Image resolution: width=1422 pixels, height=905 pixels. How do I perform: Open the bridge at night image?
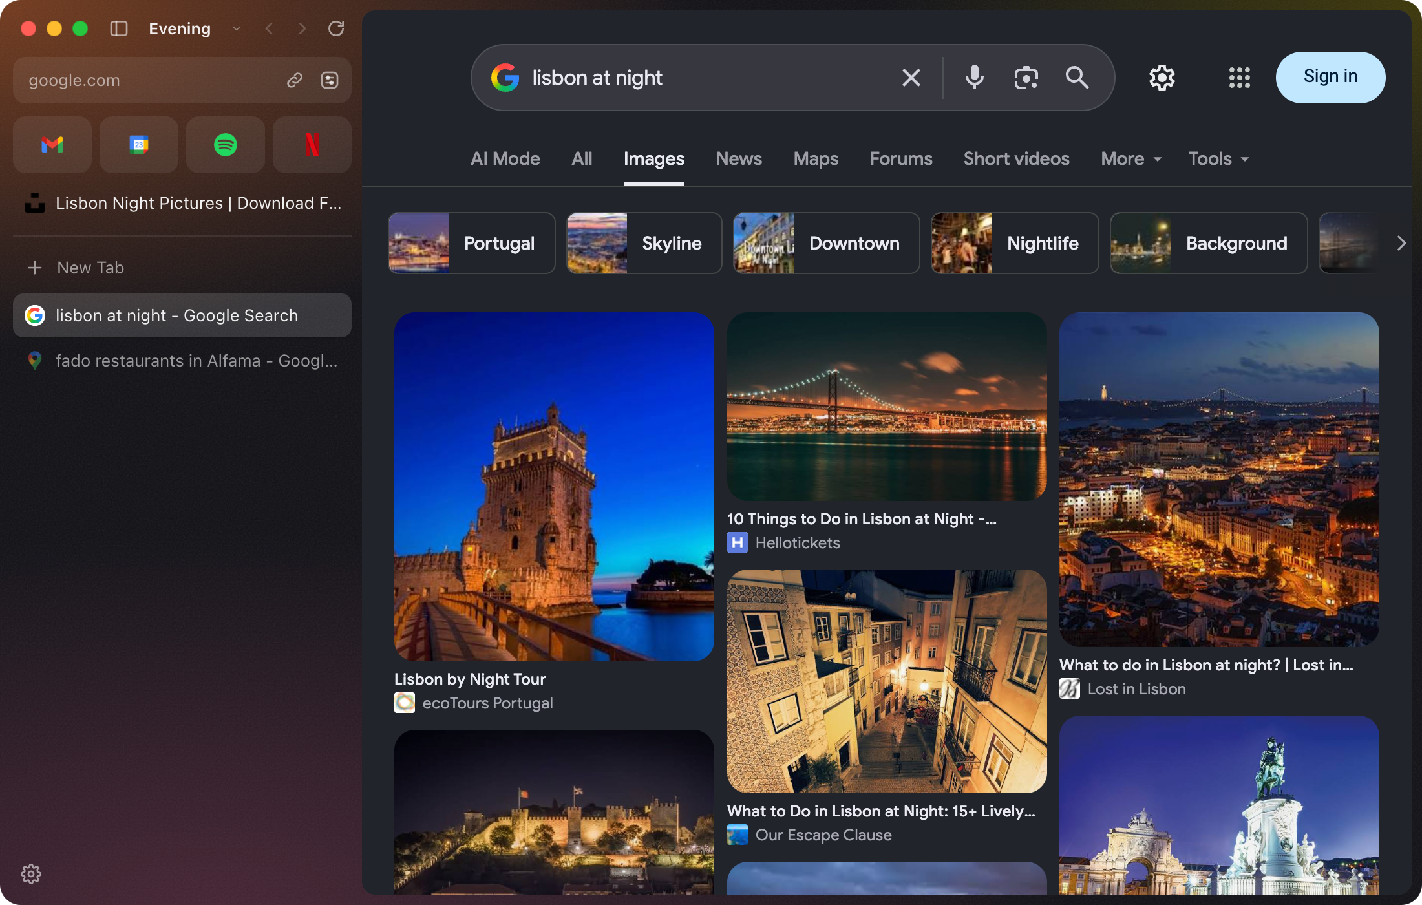(887, 407)
